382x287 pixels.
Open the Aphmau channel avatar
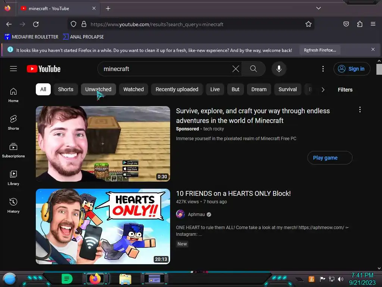coord(180,214)
